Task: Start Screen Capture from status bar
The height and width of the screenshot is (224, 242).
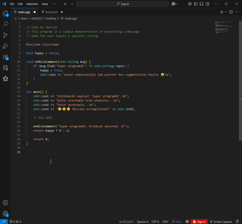Action: (221, 222)
